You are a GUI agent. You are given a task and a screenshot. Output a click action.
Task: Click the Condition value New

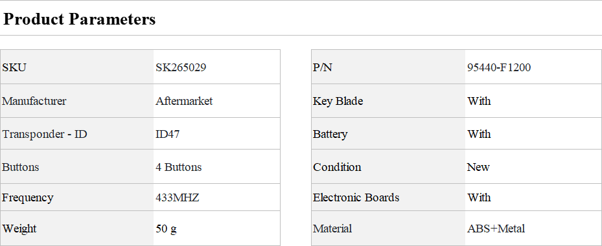pyautogui.click(x=478, y=167)
